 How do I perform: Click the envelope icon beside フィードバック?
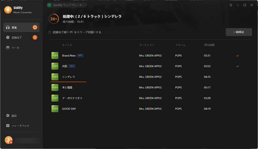click(x=8, y=126)
